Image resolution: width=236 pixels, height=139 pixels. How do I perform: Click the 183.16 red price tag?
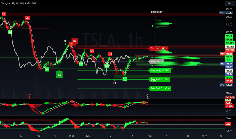pos(229,81)
